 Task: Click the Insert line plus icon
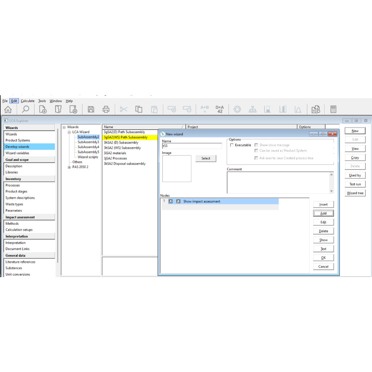(172, 109)
